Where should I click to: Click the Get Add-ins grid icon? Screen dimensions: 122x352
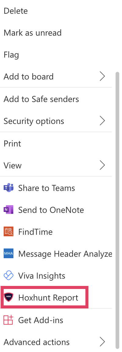9,320
